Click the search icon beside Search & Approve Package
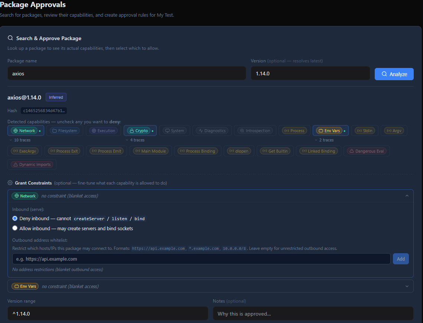 10,38
